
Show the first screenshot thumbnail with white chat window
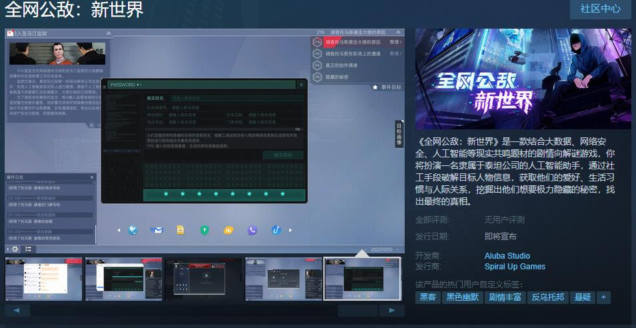tap(44, 279)
